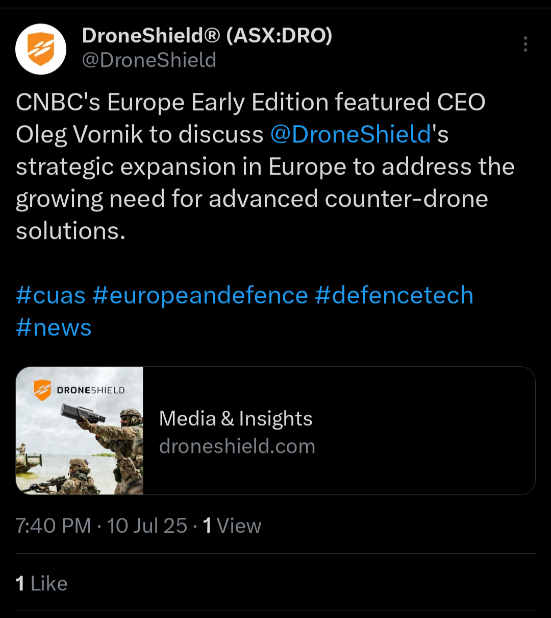
Task: Tap the DroneShield link card thumbnail image
Action: click(80, 431)
